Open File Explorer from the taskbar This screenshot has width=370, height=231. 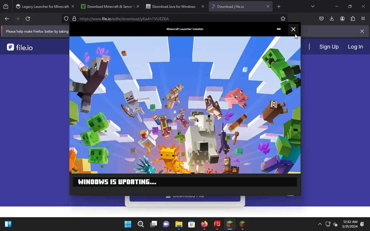[x=179, y=224]
